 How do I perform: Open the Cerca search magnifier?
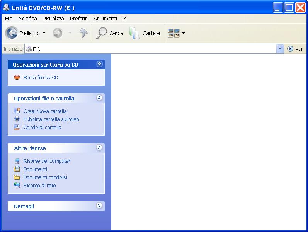click(102, 33)
